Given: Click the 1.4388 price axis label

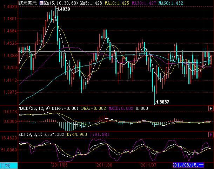Looking at the screenshot, I should click(x=10, y=56).
